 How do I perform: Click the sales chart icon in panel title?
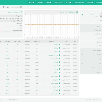point(77,12)
